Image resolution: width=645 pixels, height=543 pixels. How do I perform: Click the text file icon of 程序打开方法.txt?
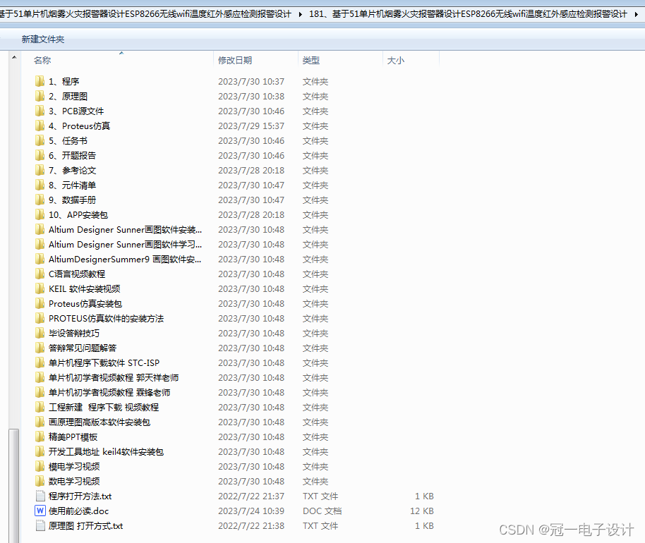[x=40, y=496]
